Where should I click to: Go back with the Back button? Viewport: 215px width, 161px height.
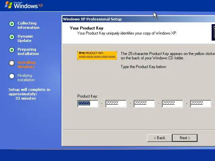click(x=160, y=138)
